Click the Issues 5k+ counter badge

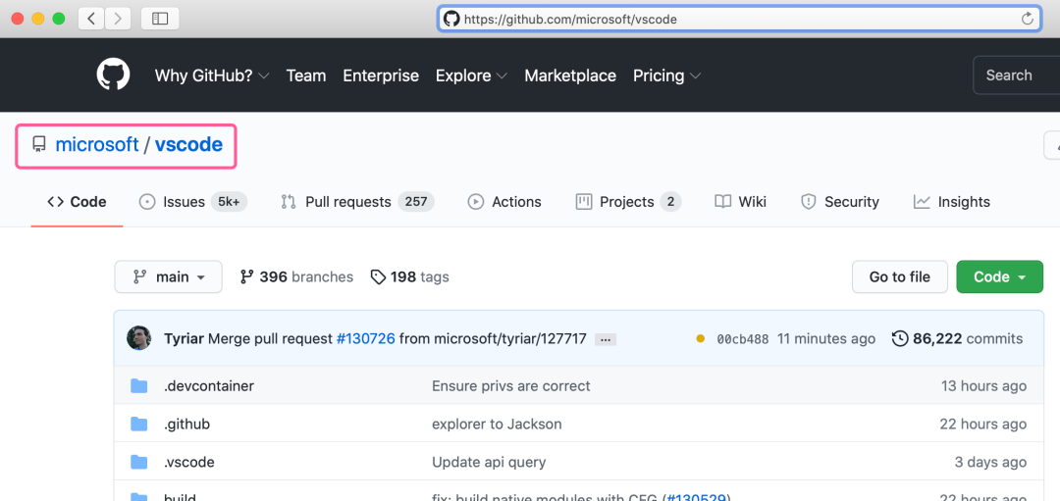(x=229, y=202)
